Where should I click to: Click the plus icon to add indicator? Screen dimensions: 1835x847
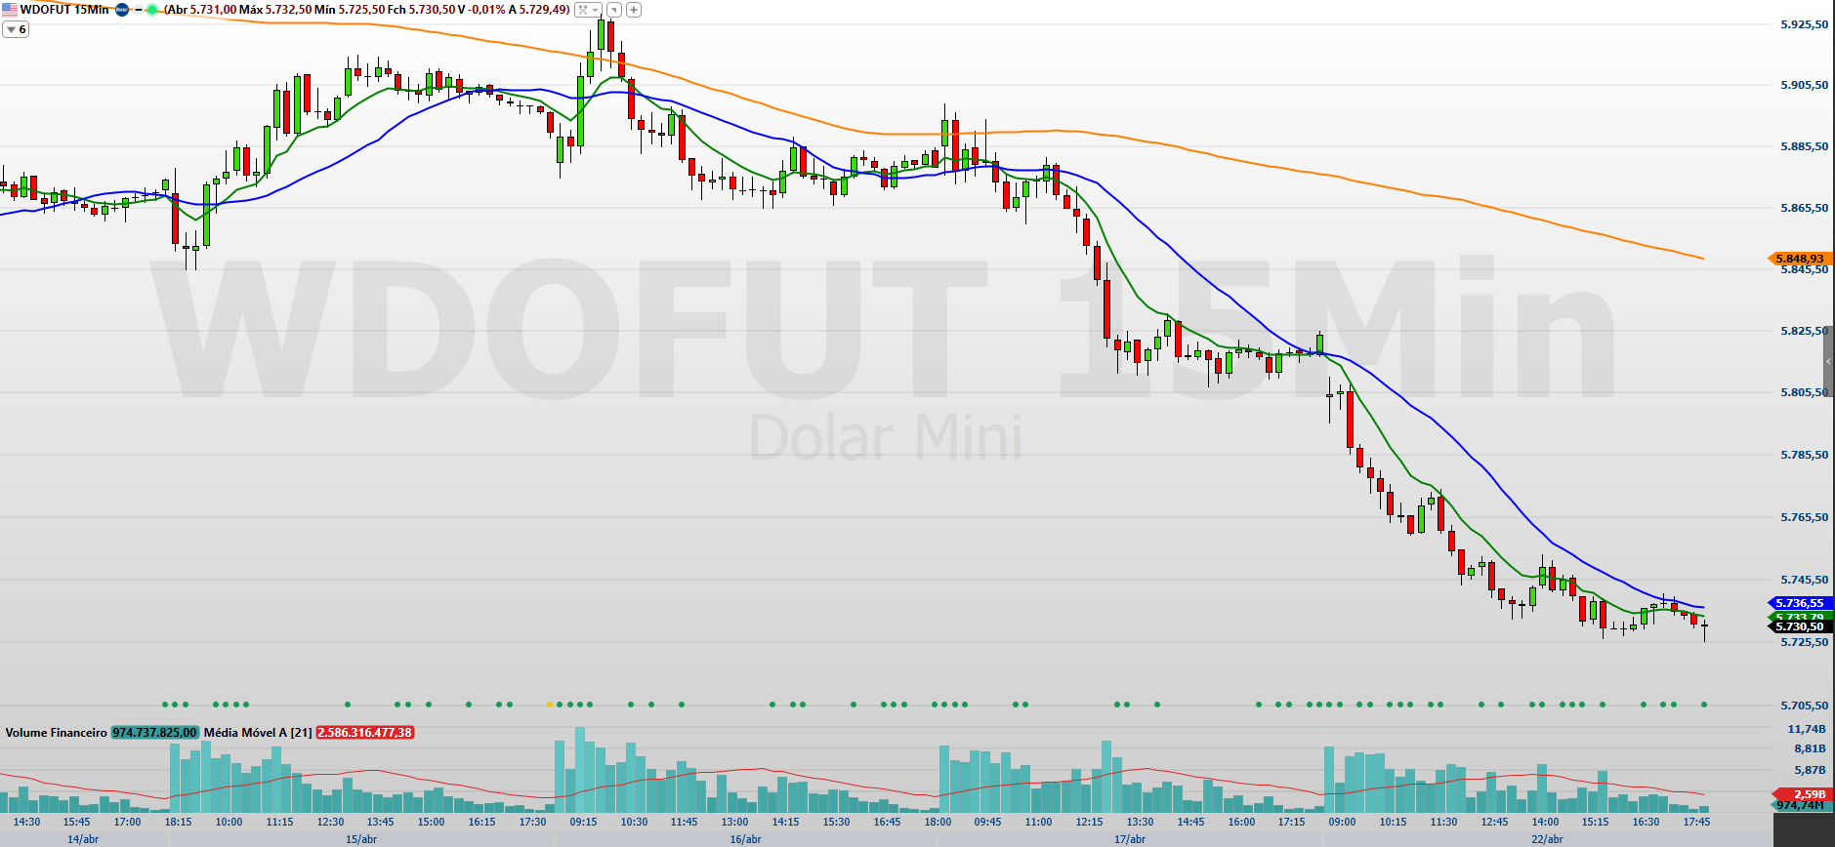click(x=634, y=10)
